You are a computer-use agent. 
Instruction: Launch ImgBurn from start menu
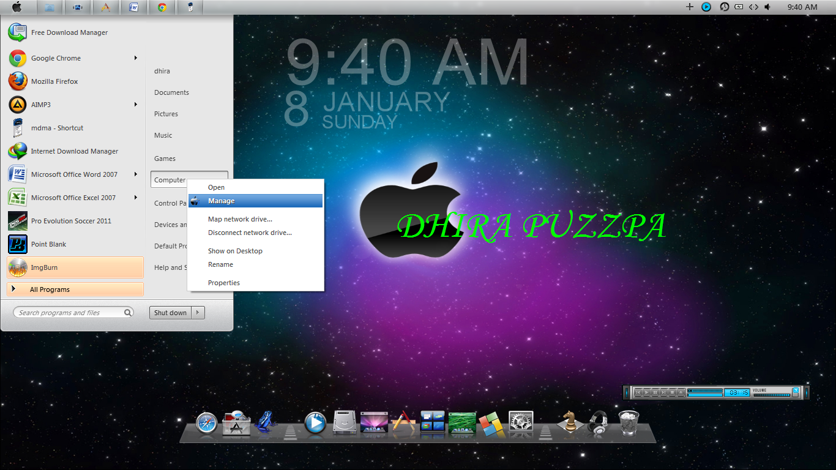(75, 267)
